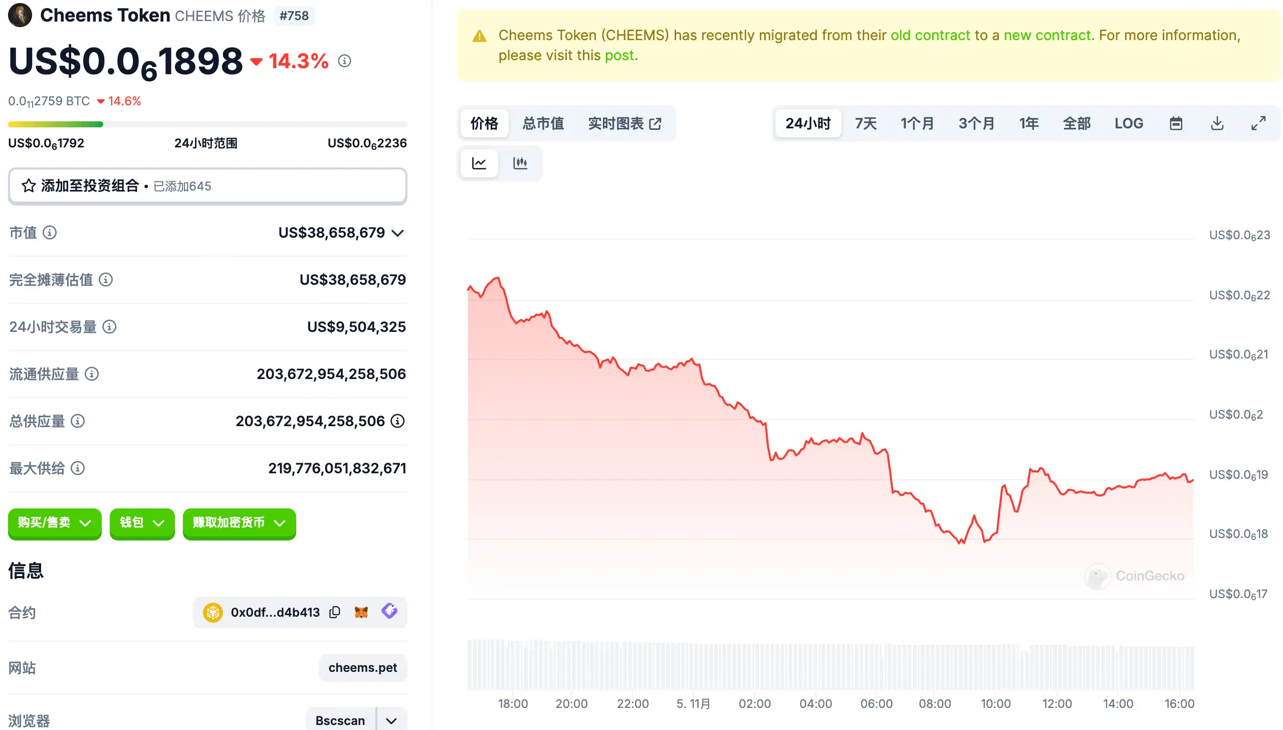Open the cheems.pet website link
The image size is (1283, 730).
click(362, 668)
